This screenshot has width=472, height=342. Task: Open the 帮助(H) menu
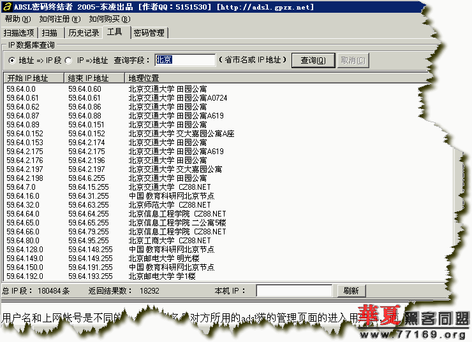tap(18, 19)
